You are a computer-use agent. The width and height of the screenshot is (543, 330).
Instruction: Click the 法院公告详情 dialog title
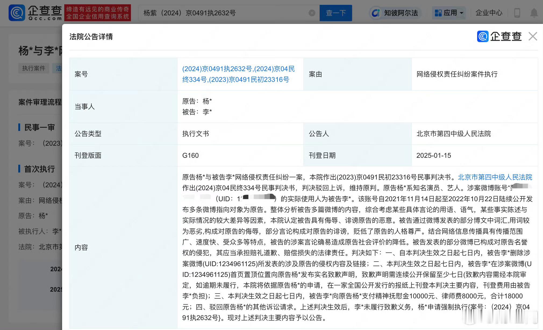click(91, 36)
